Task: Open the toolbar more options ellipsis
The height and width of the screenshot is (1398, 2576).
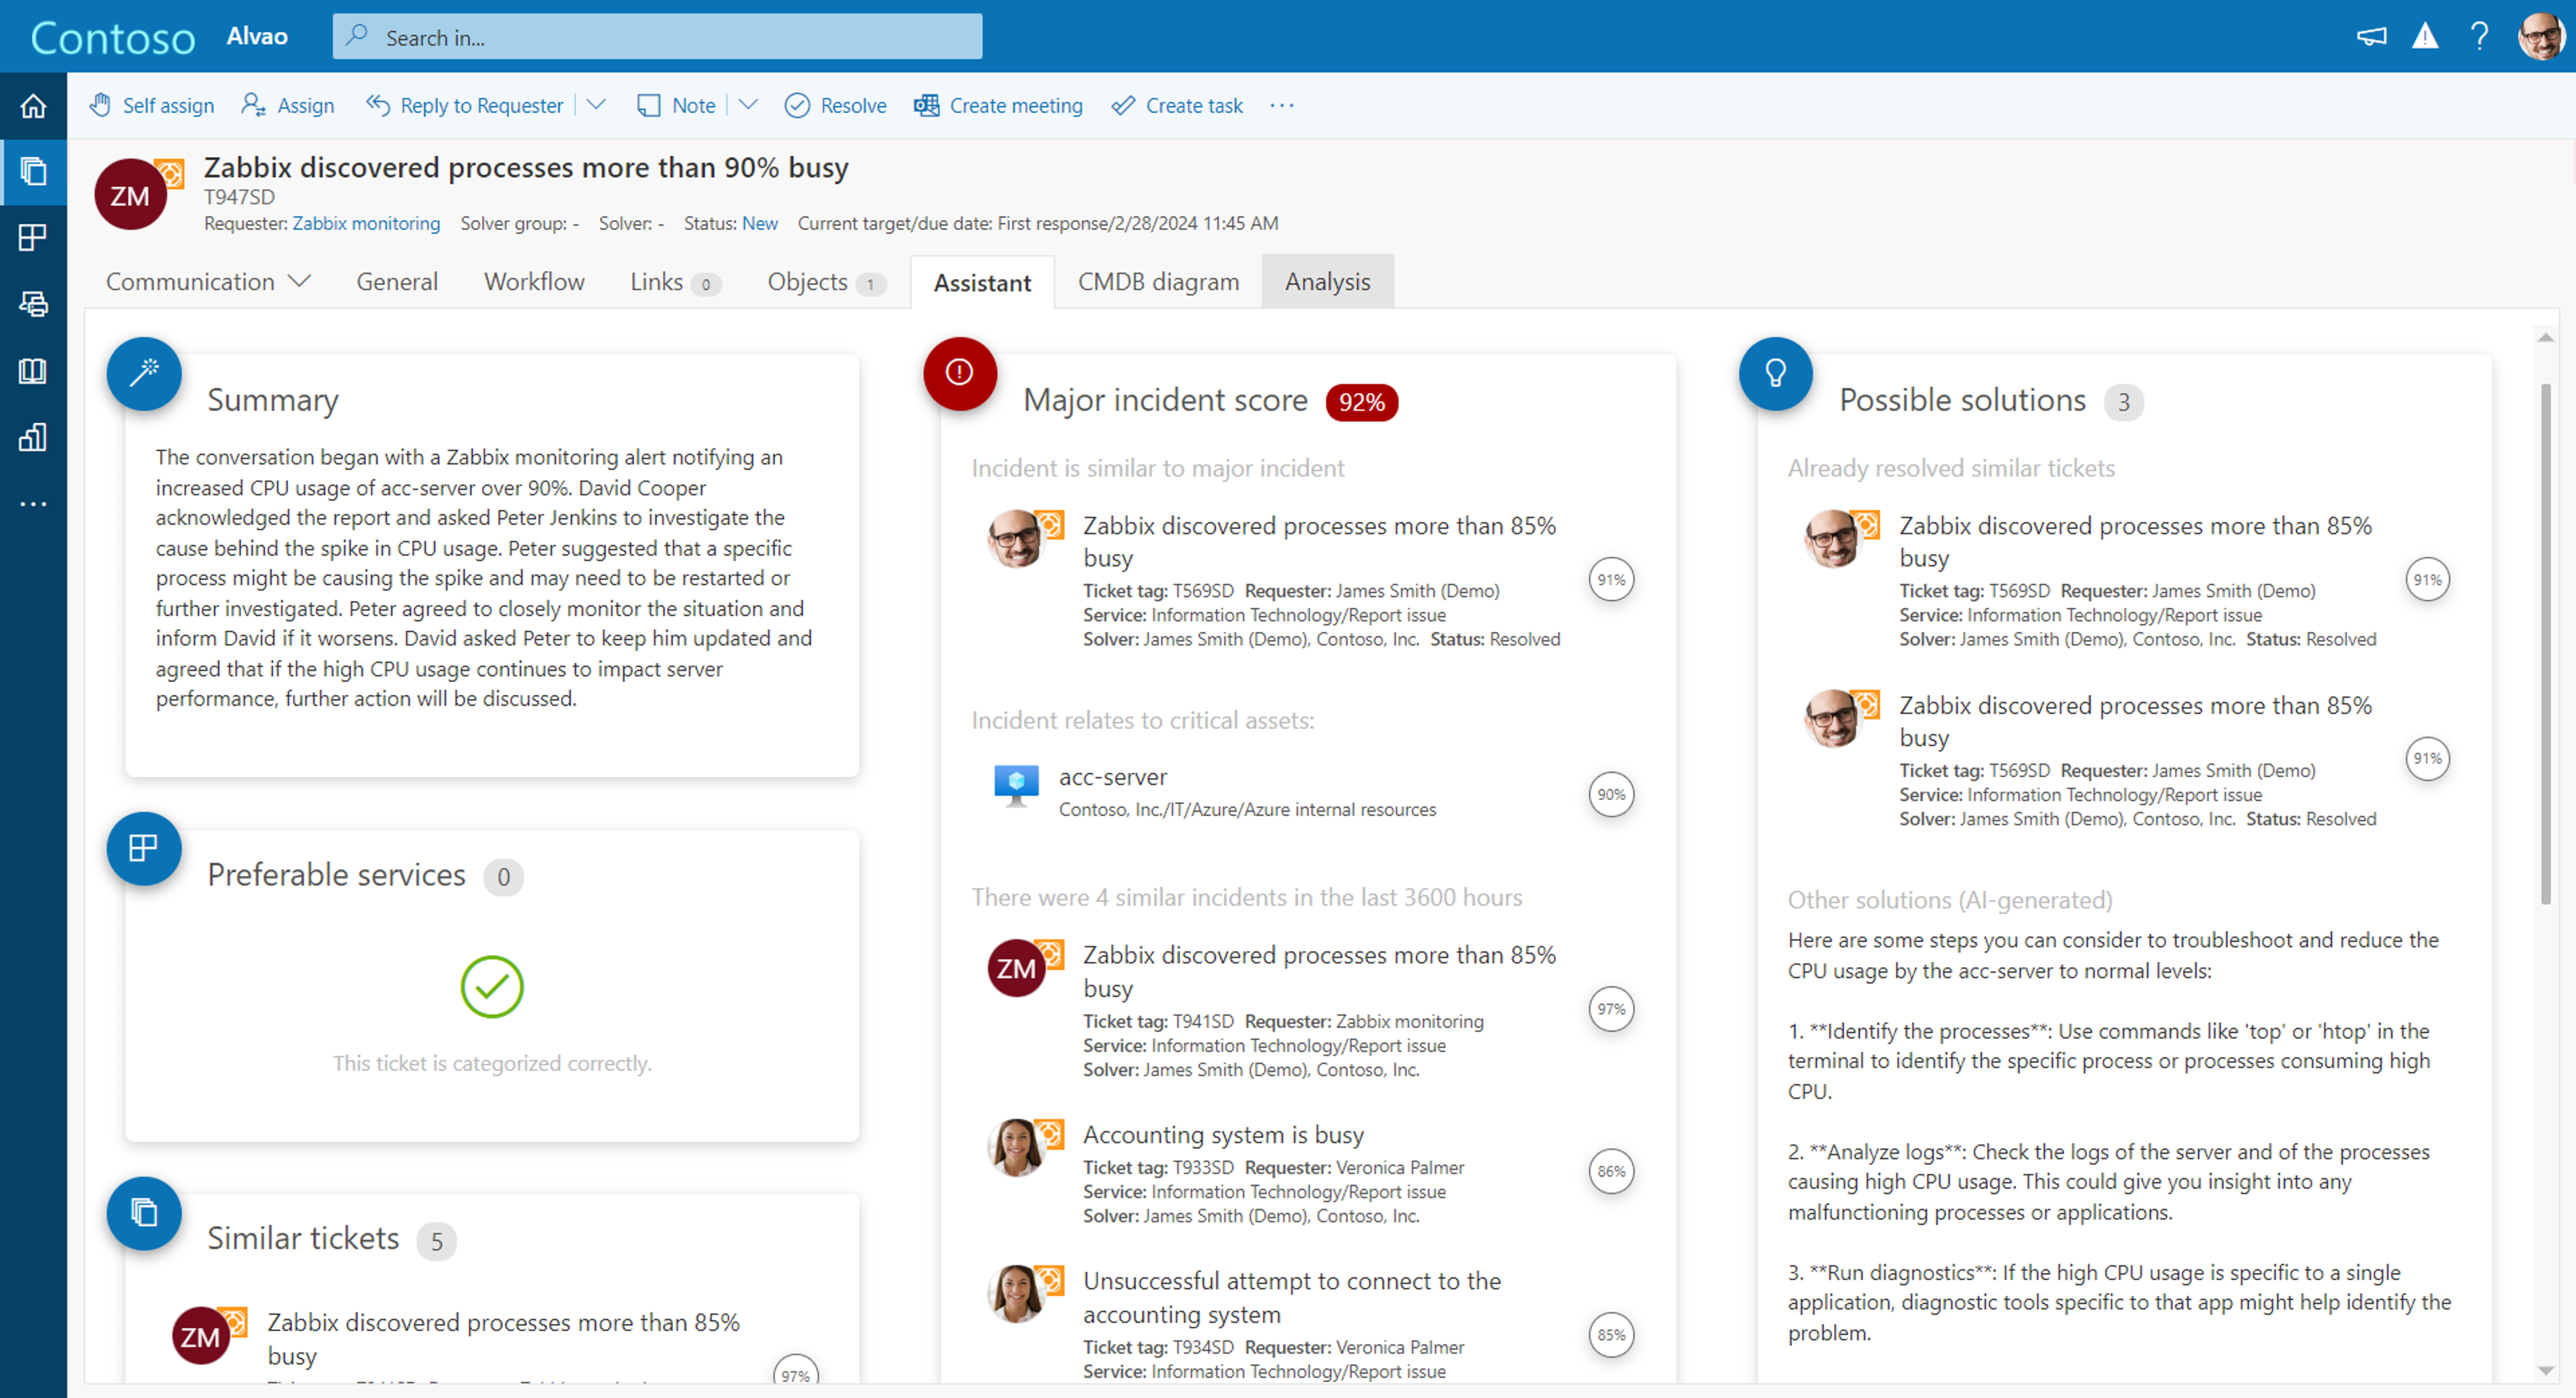Action: click(1281, 105)
